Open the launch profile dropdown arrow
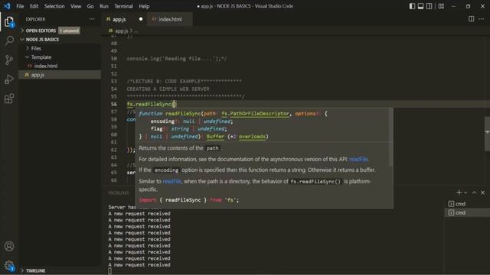This screenshot has width=490, height=275. [465, 192]
